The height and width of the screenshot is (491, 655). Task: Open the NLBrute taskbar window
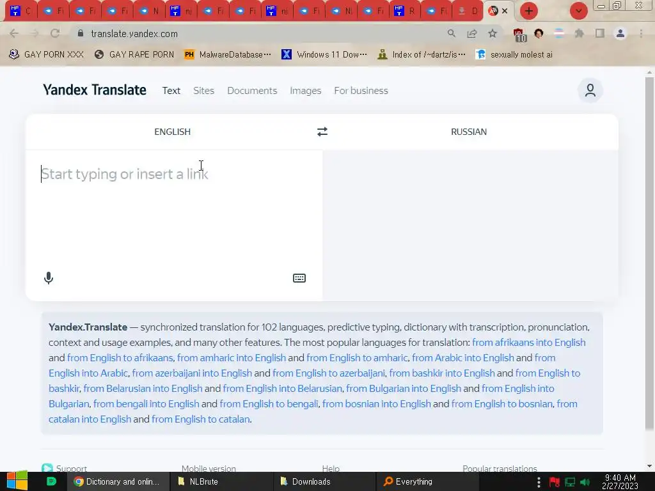pyautogui.click(x=221, y=481)
